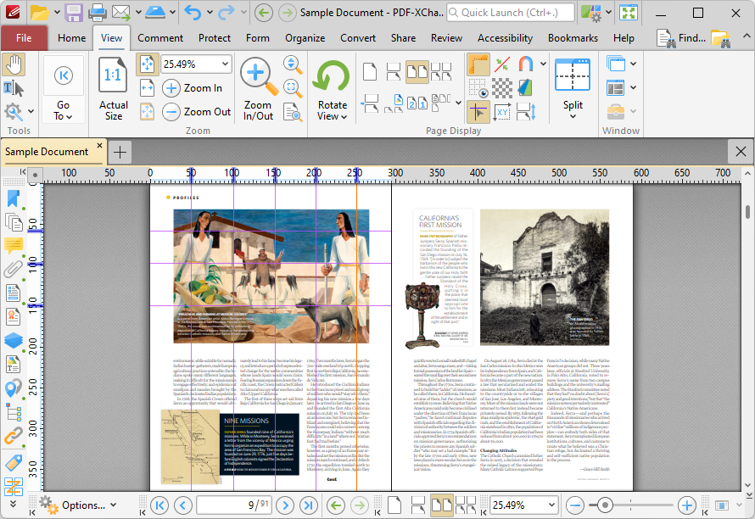Open the Options dropdown in status bar

point(79,505)
